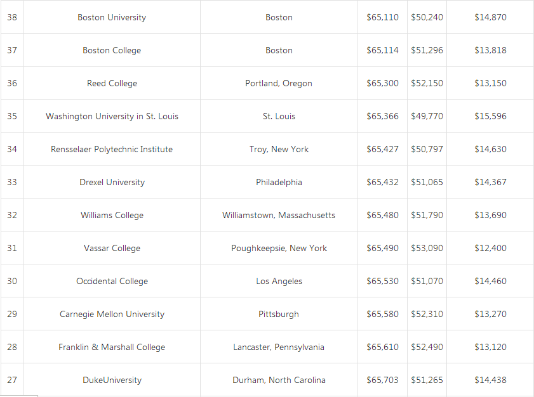Click Rensselaer Polytechnic Institute cell
The width and height of the screenshot is (534, 397).
click(x=112, y=149)
